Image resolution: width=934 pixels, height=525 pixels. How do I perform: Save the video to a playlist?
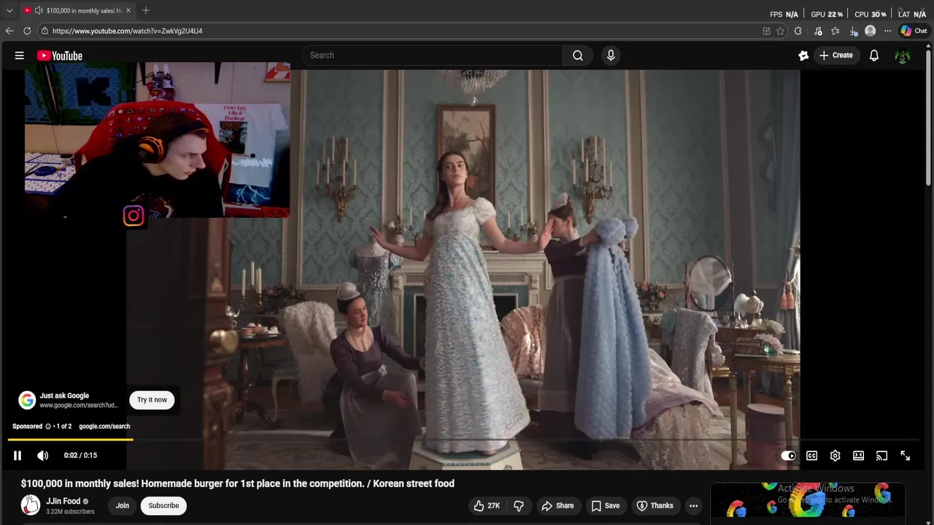(x=606, y=505)
